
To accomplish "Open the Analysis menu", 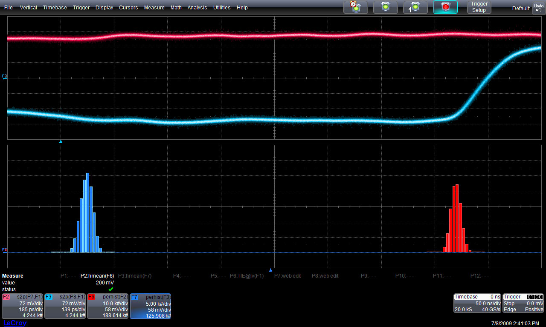I will point(197,8).
